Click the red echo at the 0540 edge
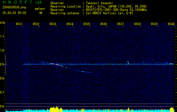This screenshot has width=177, height=112. (x=171, y=64)
